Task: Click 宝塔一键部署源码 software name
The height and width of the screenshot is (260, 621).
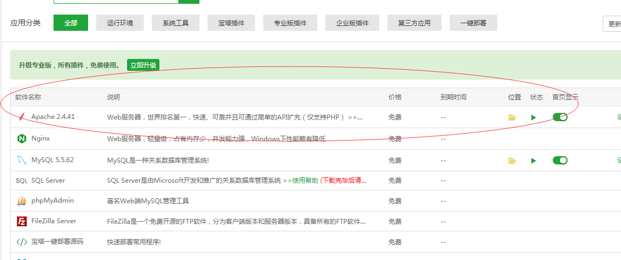Action: click(57, 242)
